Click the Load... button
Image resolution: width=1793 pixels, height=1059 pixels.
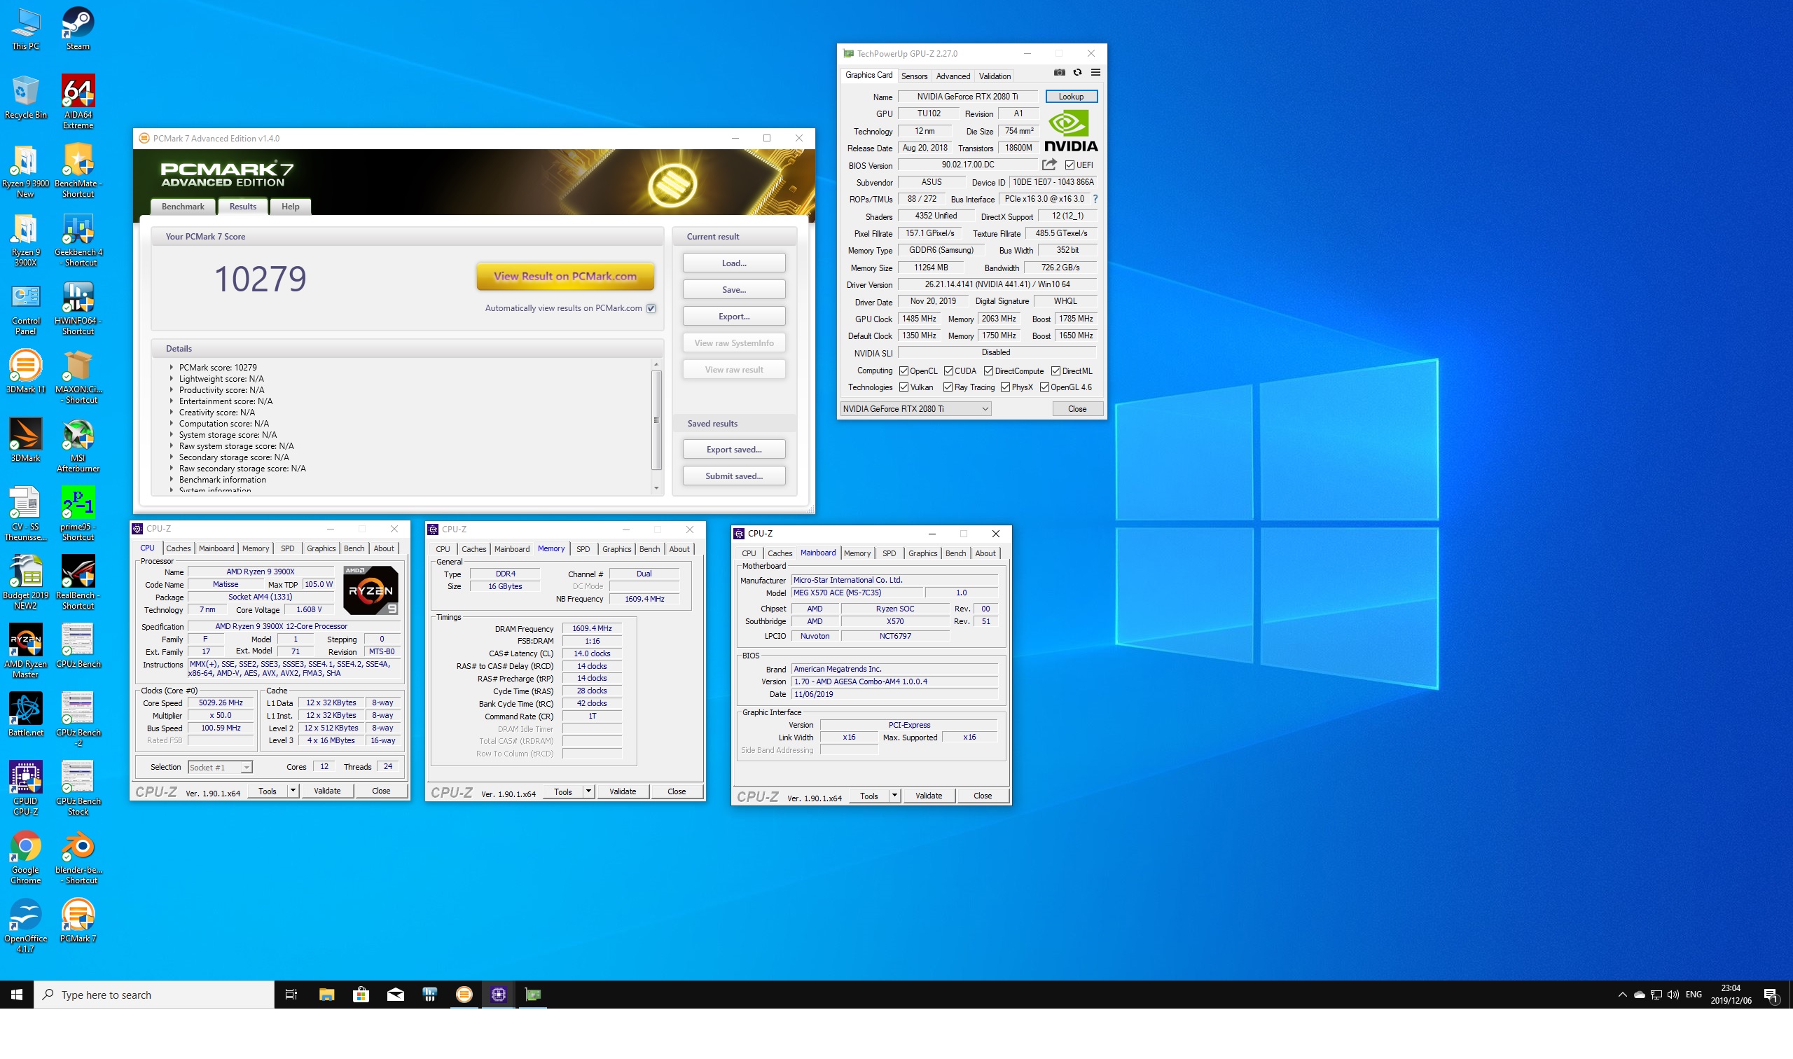pos(733,263)
